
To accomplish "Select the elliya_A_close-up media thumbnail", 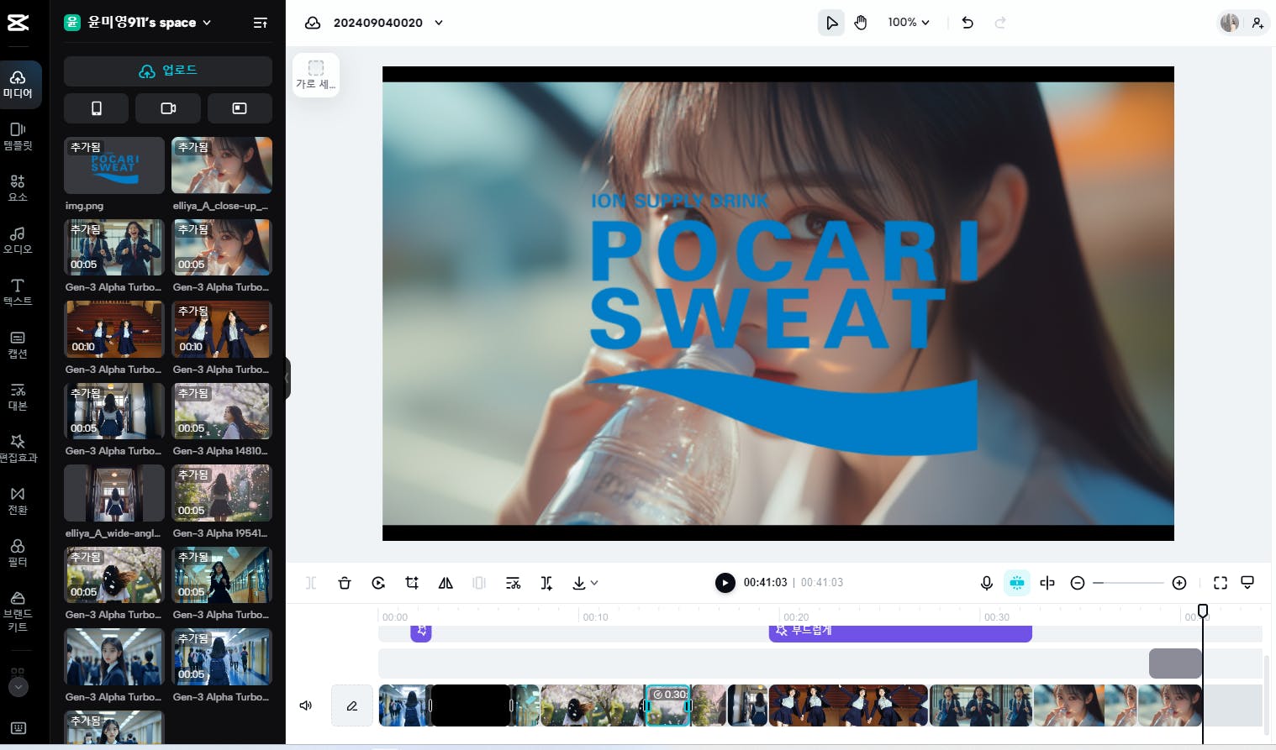I will point(222,165).
